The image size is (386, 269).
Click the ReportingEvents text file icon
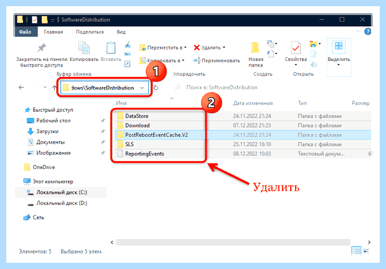point(120,153)
